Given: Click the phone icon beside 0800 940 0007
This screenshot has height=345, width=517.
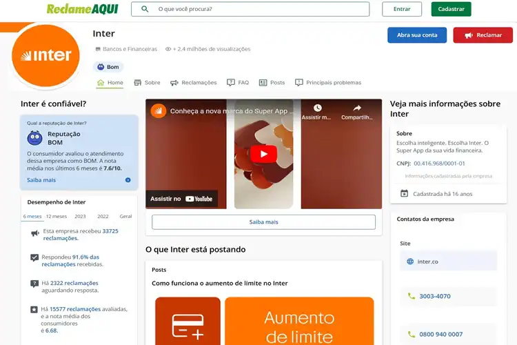Looking at the screenshot, I should pyautogui.click(x=411, y=334).
